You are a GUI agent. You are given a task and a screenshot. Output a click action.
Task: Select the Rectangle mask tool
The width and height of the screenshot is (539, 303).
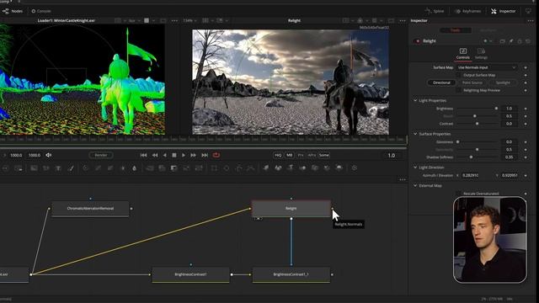pos(214,168)
